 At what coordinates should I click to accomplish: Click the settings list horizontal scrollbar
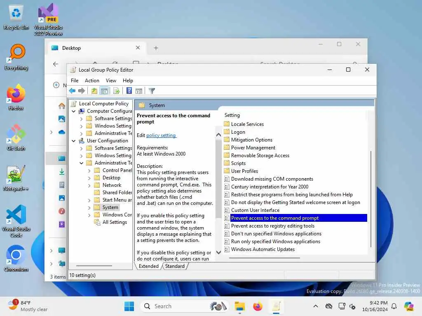[264, 258]
